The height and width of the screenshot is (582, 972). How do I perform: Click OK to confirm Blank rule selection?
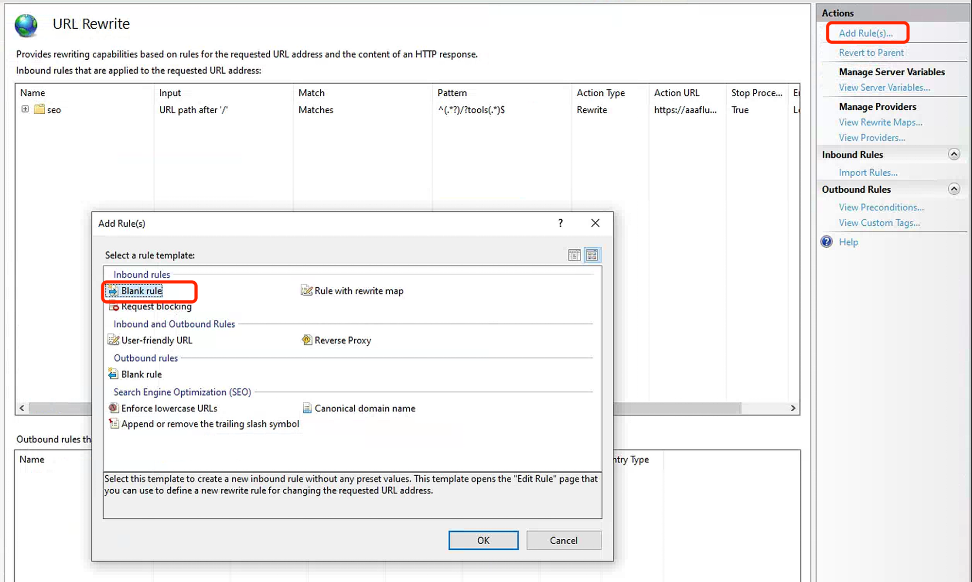click(x=483, y=540)
